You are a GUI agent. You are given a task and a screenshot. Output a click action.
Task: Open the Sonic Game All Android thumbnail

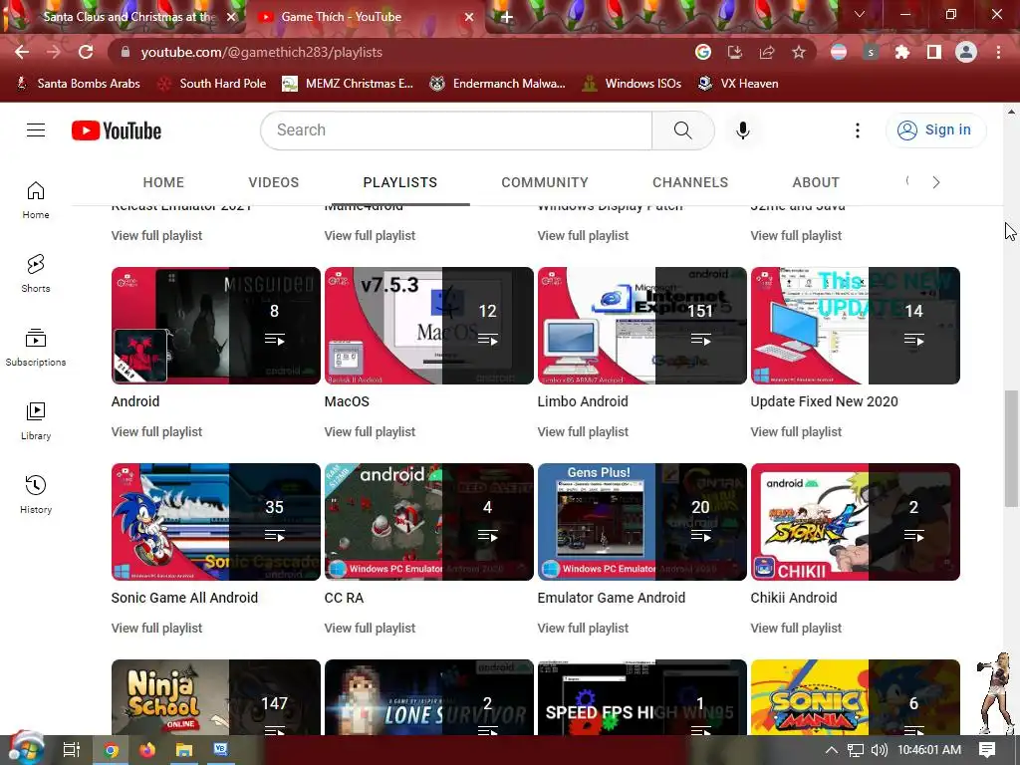[x=216, y=522]
